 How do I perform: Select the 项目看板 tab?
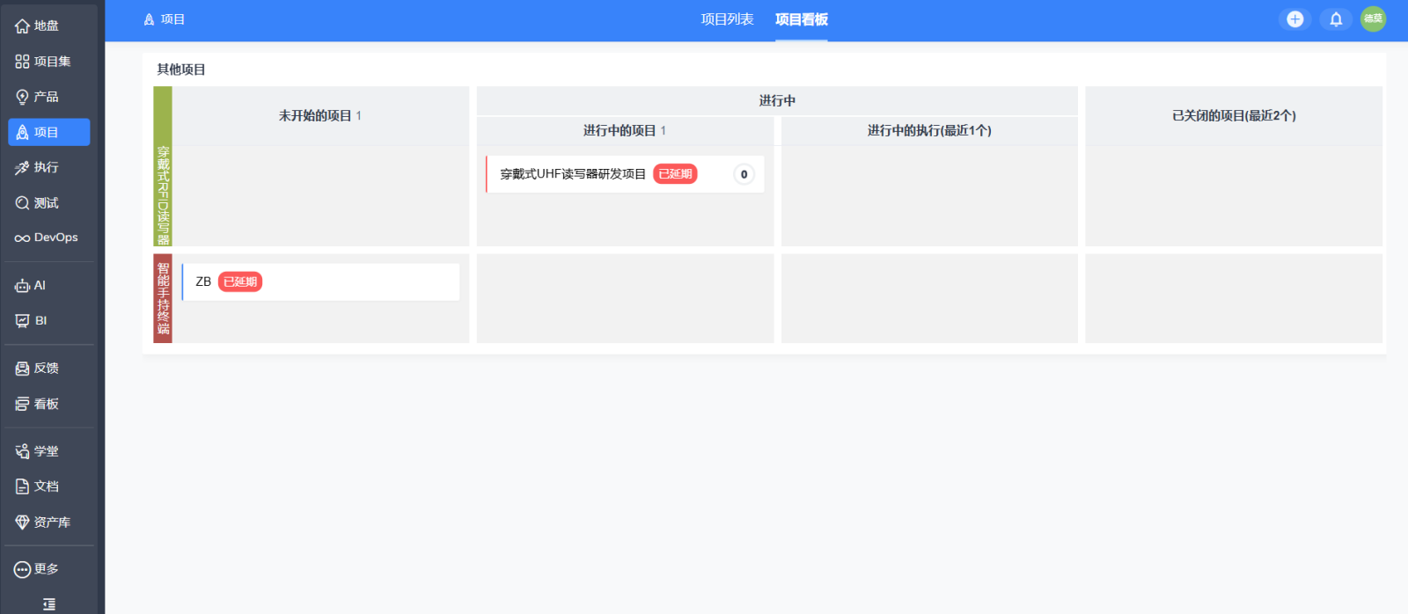pyautogui.click(x=802, y=19)
